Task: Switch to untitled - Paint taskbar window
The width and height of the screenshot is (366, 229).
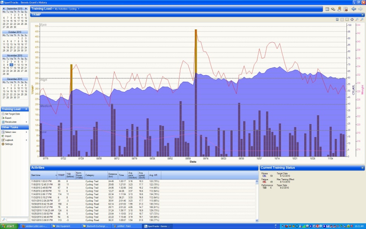Action: [127, 226]
